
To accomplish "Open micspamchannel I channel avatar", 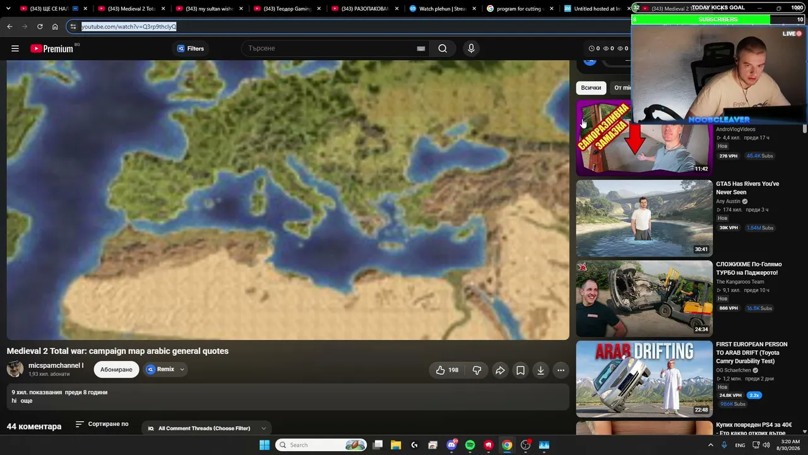I will coord(15,369).
